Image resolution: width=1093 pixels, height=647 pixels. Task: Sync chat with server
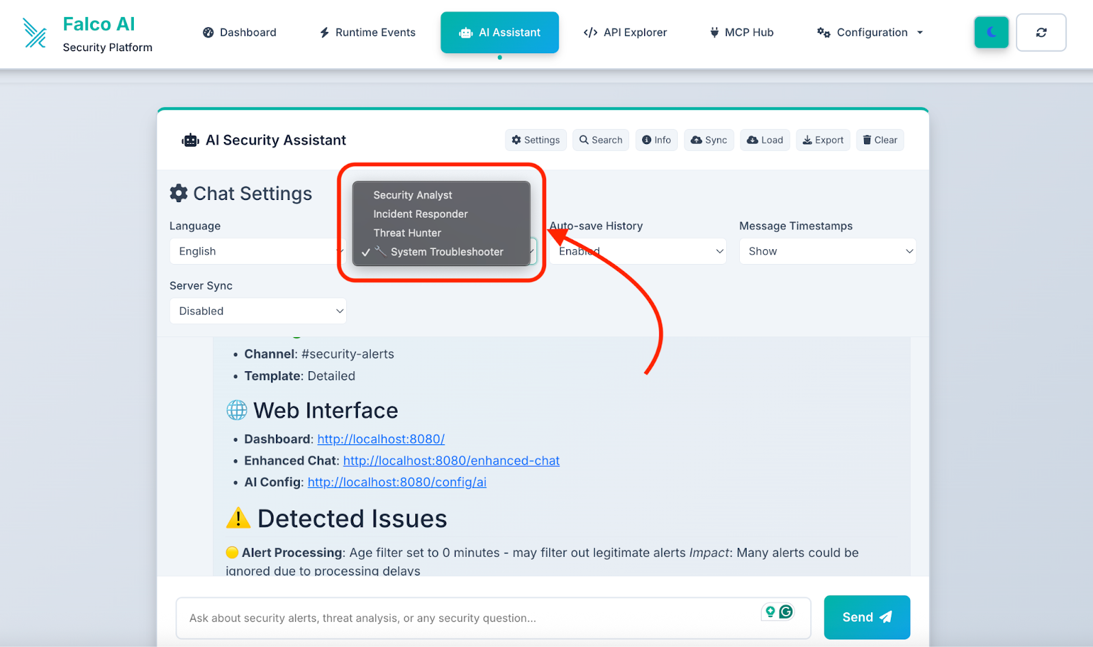click(x=709, y=140)
